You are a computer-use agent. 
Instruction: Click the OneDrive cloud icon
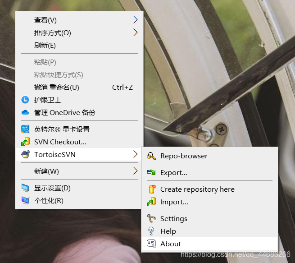(x=25, y=112)
